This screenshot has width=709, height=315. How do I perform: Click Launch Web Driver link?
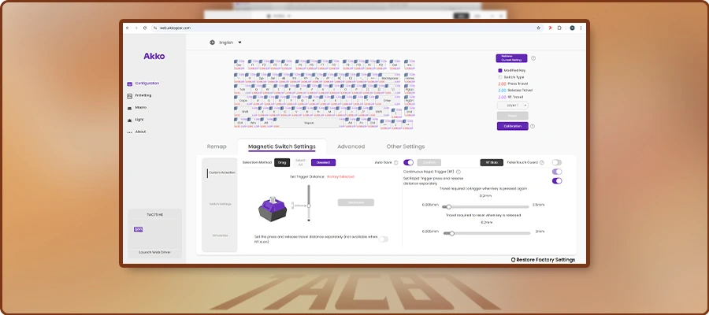154,252
